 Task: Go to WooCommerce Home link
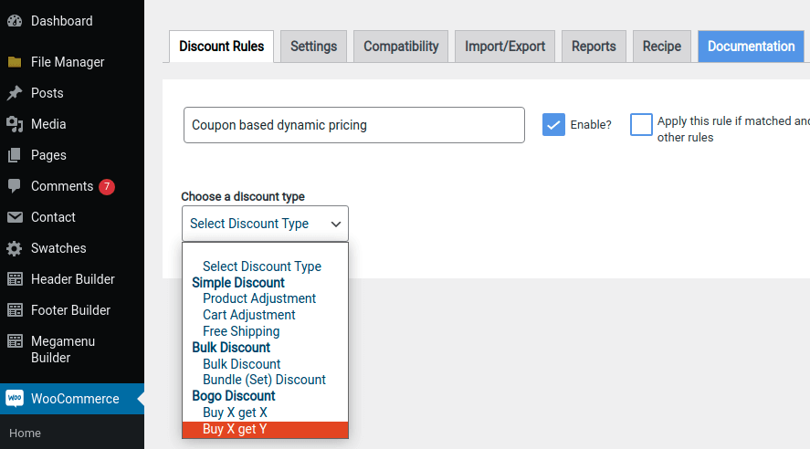point(26,433)
